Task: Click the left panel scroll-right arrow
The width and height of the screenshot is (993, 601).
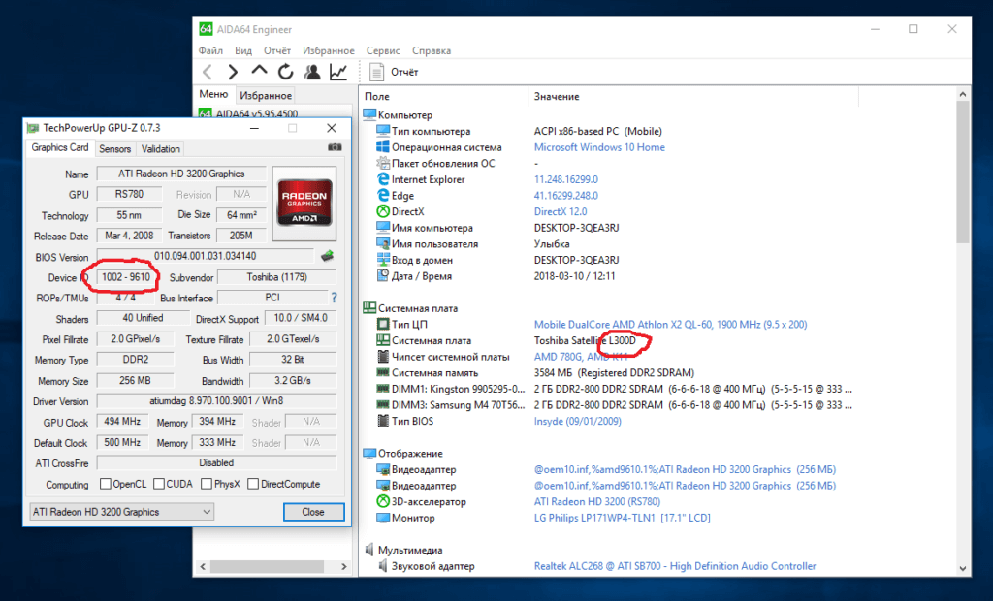Action: (344, 566)
